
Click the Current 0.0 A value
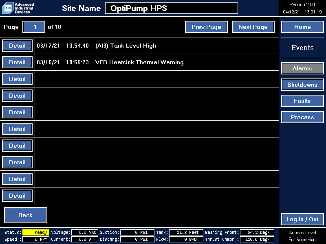click(x=85, y=239)
